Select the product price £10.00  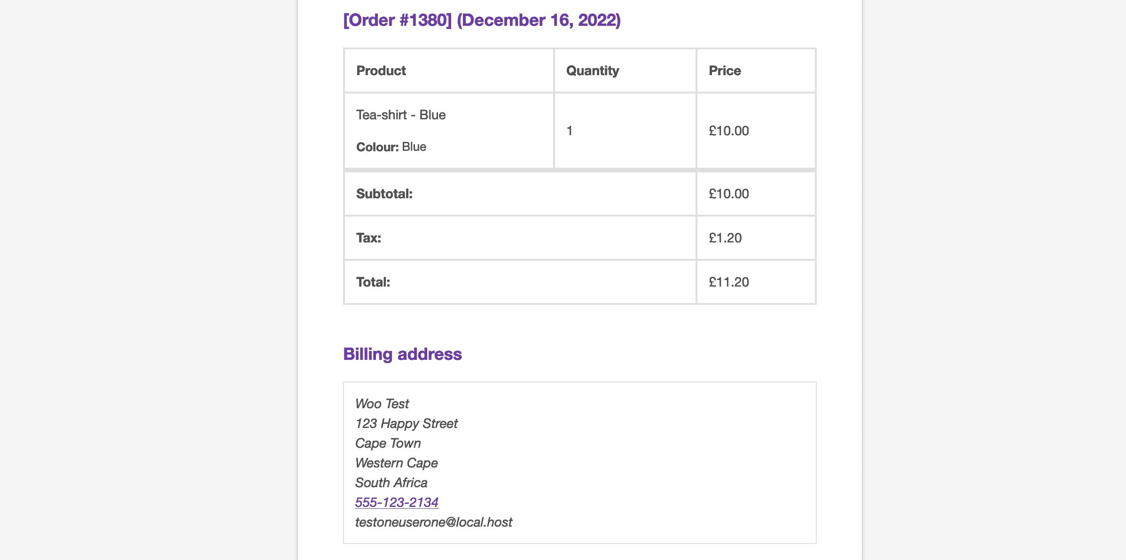tap(729, 131)
